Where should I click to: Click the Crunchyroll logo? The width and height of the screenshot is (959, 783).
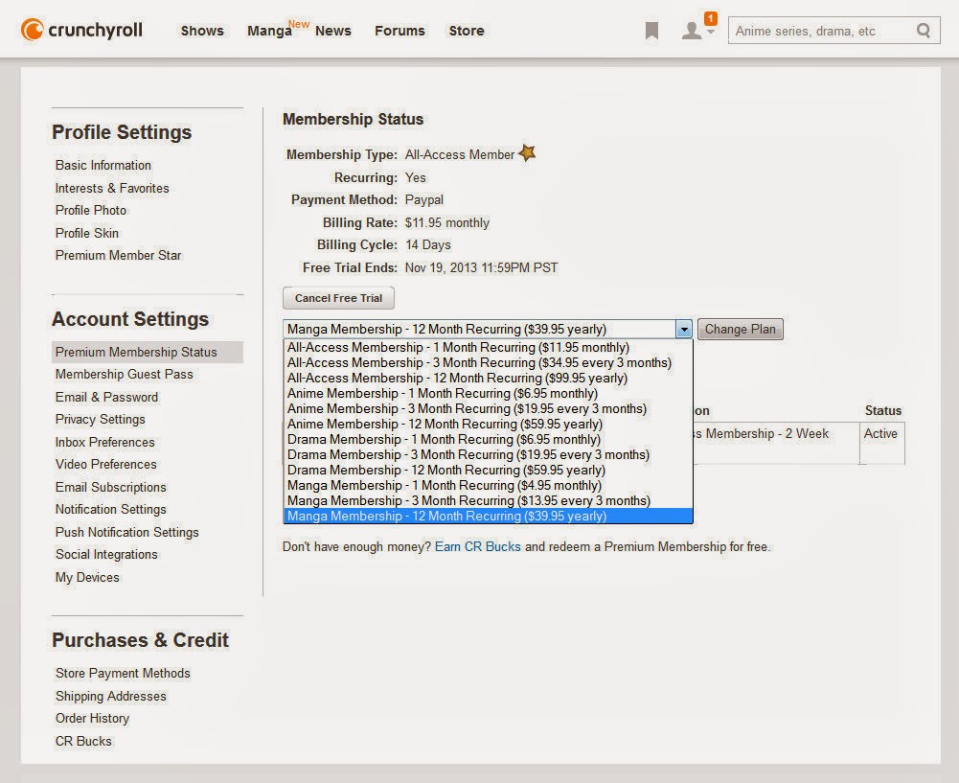81,30
